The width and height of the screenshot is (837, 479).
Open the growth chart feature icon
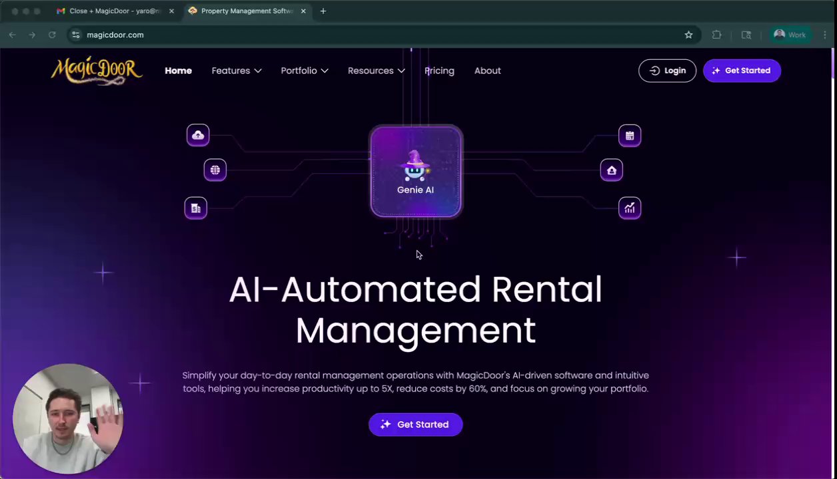630,208
